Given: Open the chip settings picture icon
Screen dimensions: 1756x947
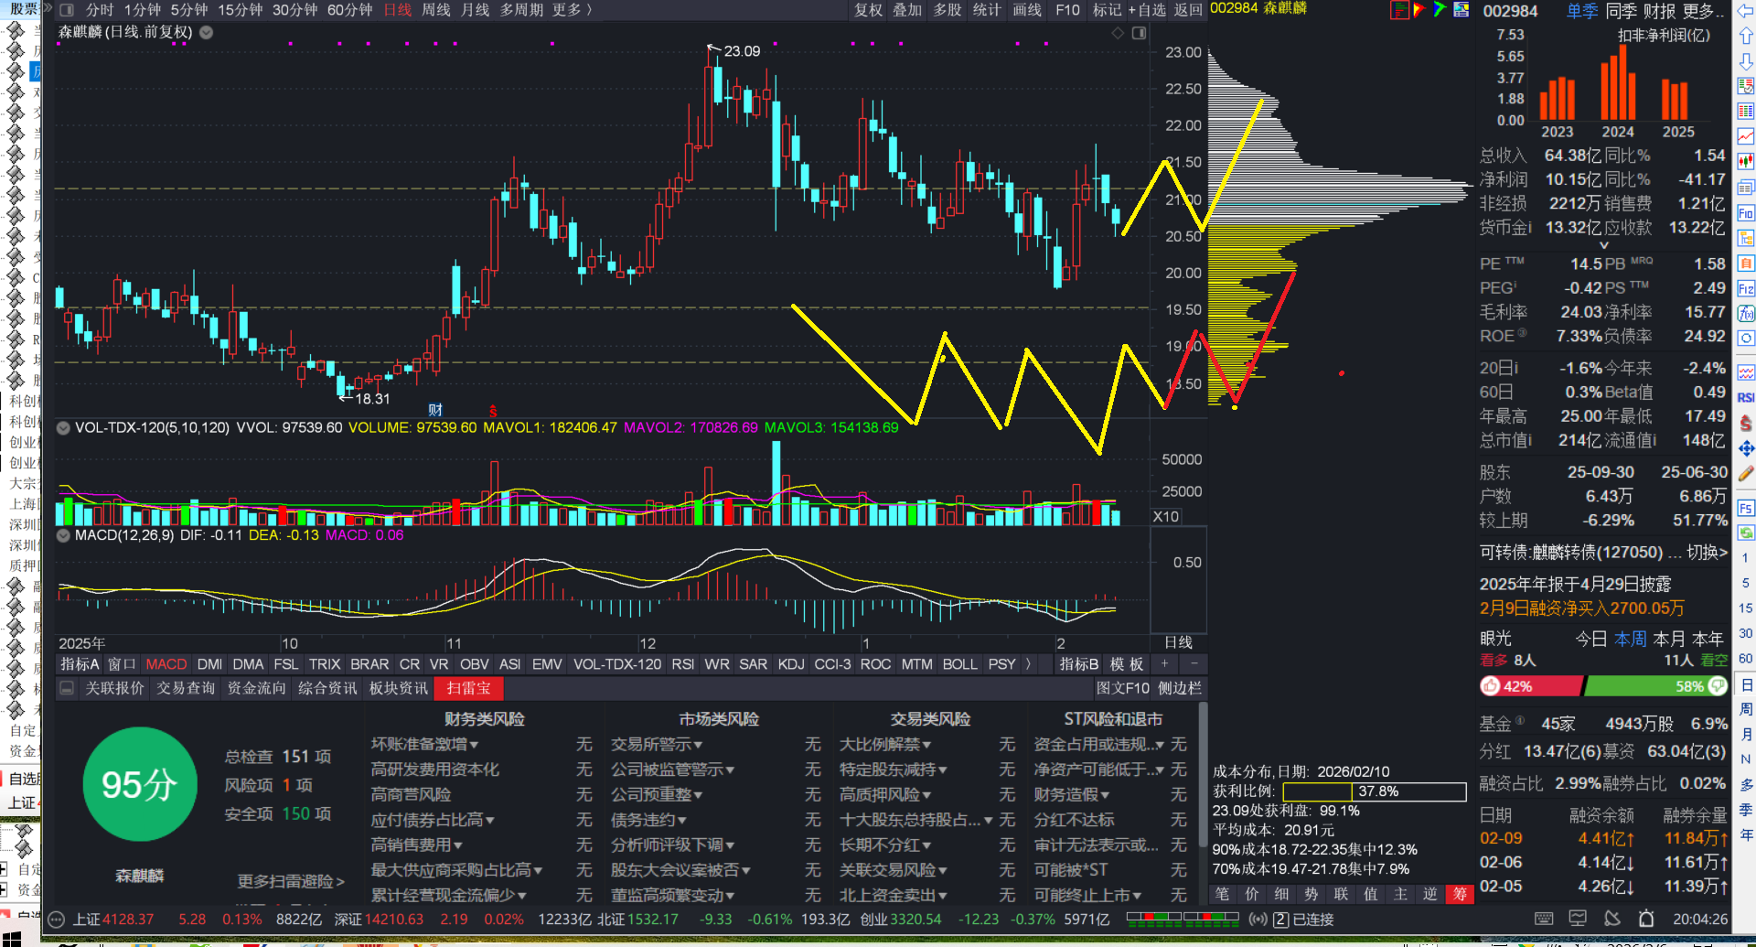Looking at the screenshot, I should (1462, 10).
